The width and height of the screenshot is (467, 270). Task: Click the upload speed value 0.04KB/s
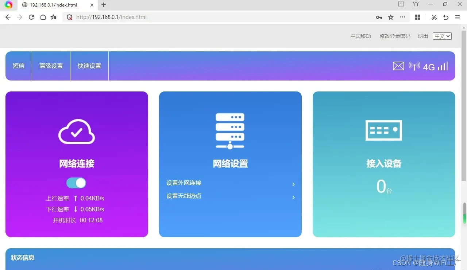click(x=92, y=199)
